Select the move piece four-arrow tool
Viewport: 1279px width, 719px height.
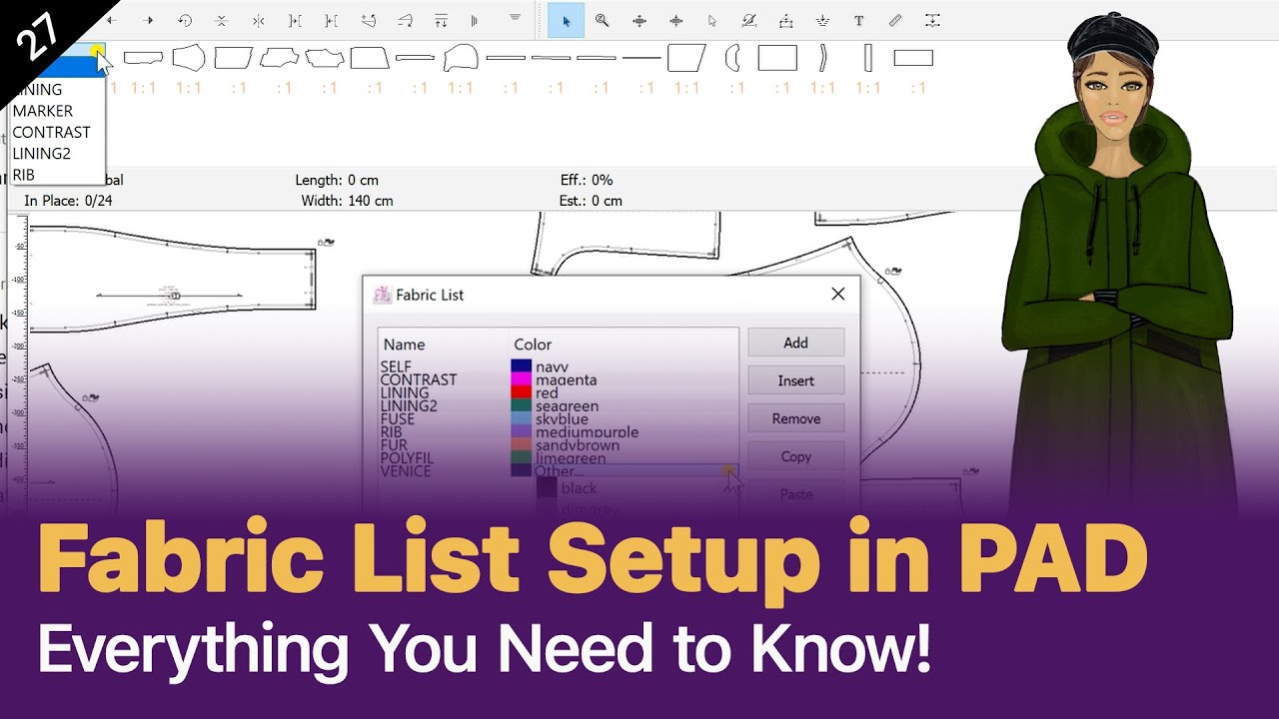pos(639,20)
